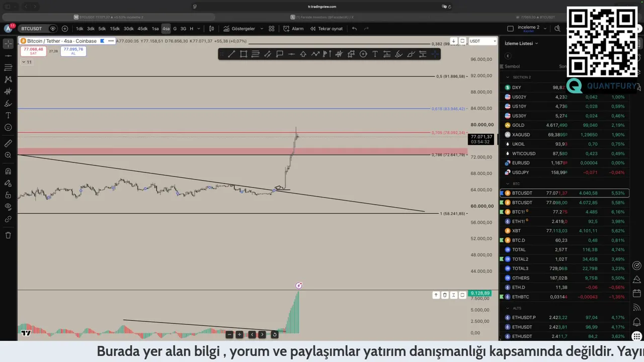Click the trash remove objects icon

point(8,235)
